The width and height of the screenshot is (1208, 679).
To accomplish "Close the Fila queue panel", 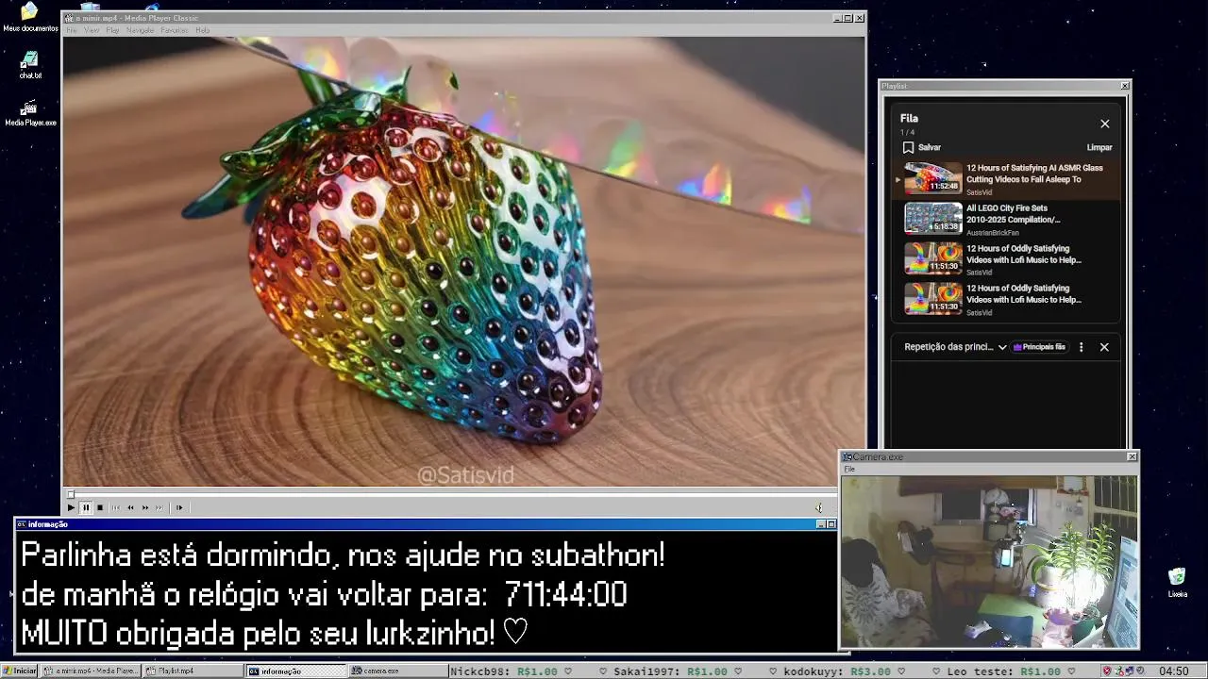I will click(1105, 124).
